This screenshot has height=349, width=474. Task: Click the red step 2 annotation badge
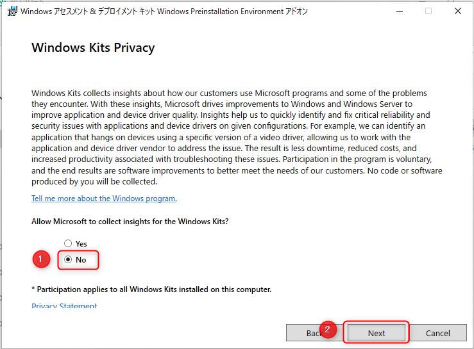click(x=328, y=330)
